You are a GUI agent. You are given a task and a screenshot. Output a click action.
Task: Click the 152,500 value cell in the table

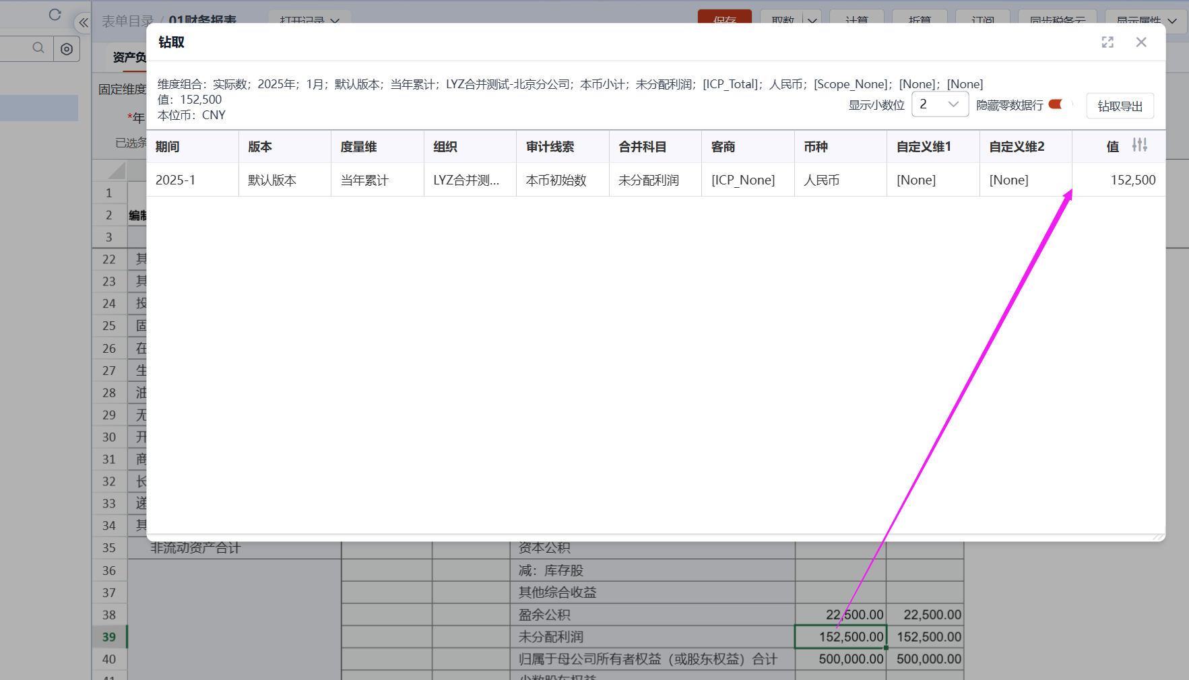[1119, 180]
